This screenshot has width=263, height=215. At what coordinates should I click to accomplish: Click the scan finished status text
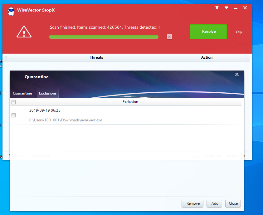[105, 27]
